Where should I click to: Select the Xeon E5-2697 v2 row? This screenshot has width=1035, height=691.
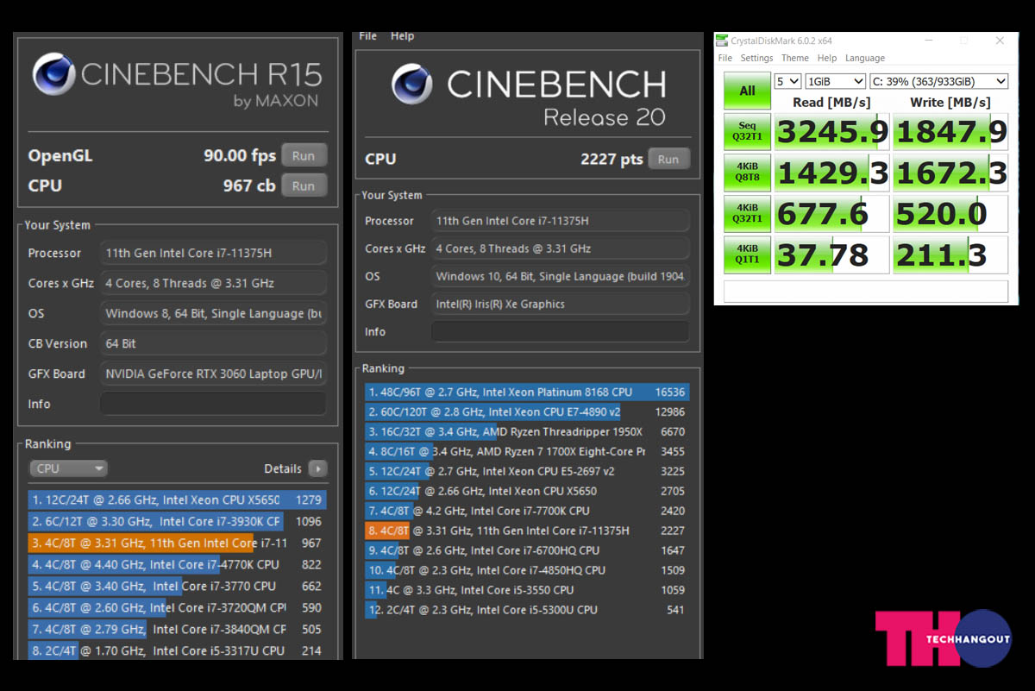coord(527,471)
